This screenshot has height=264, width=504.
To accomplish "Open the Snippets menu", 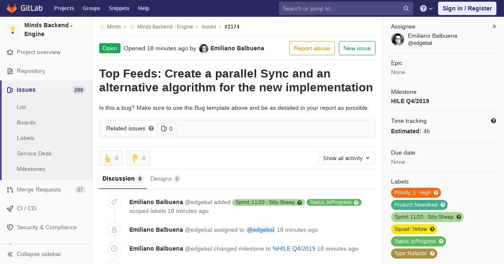I will click(119, 8).
